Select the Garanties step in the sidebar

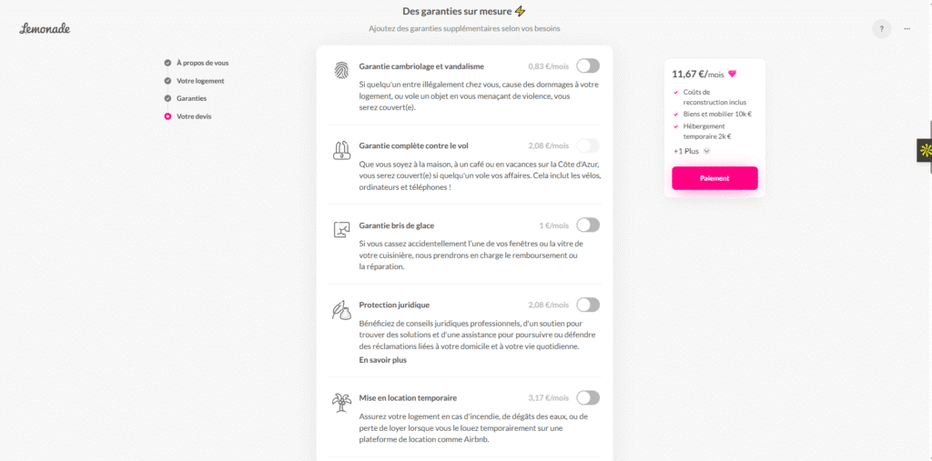click(x=191, y=98)
